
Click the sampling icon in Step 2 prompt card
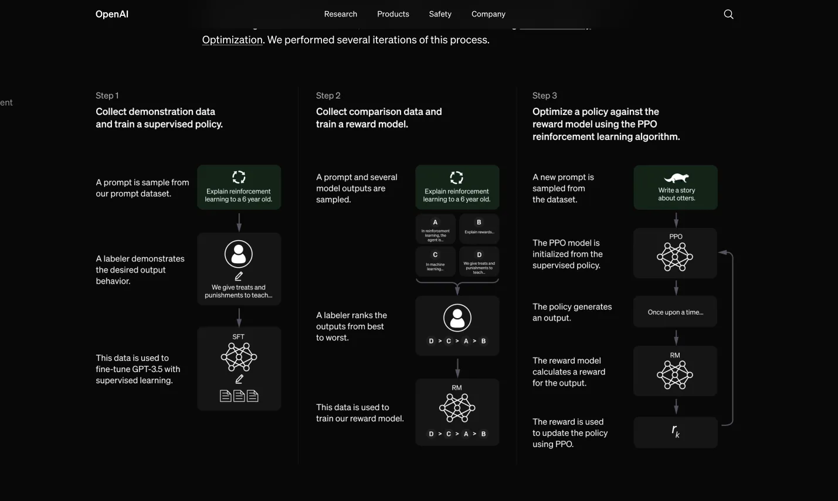click(x=457, y=177)
